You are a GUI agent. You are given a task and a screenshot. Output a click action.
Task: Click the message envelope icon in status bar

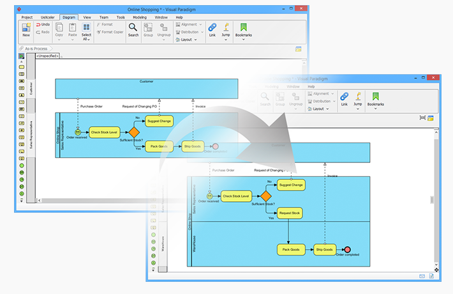coord(422,276)
